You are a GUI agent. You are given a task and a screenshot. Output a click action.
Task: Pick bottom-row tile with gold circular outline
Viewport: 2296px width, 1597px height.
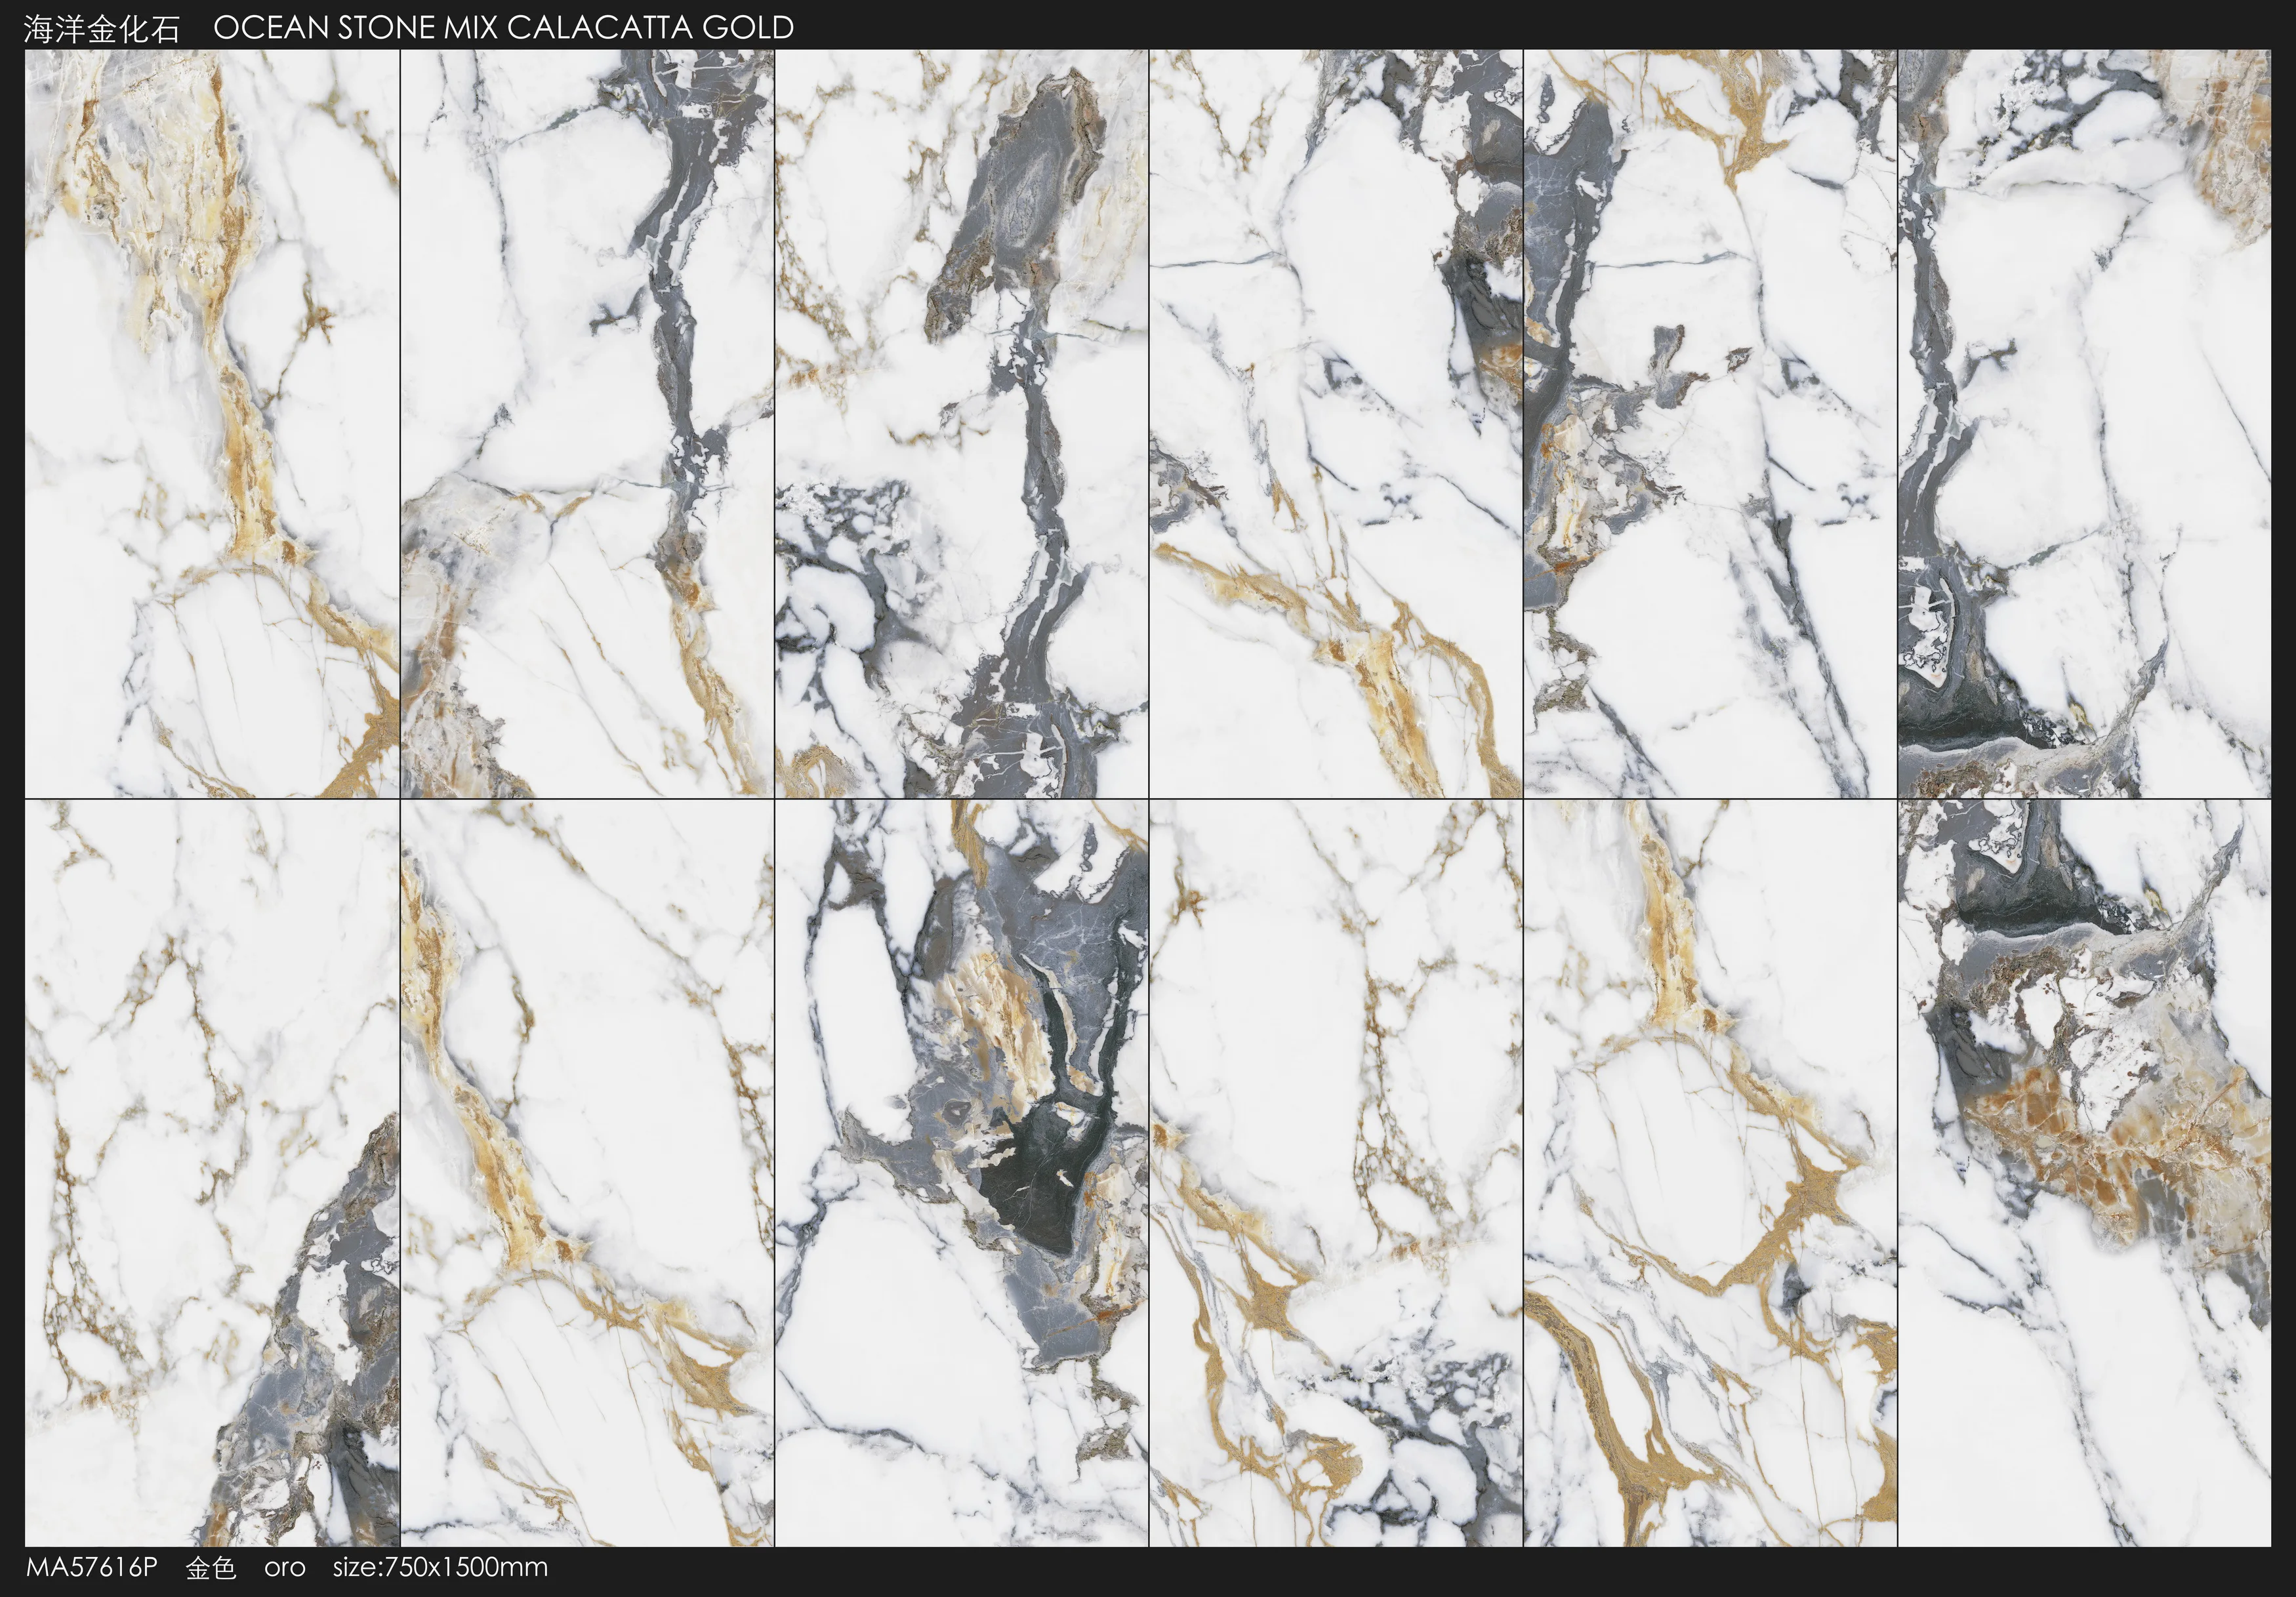[1710, 1172]
